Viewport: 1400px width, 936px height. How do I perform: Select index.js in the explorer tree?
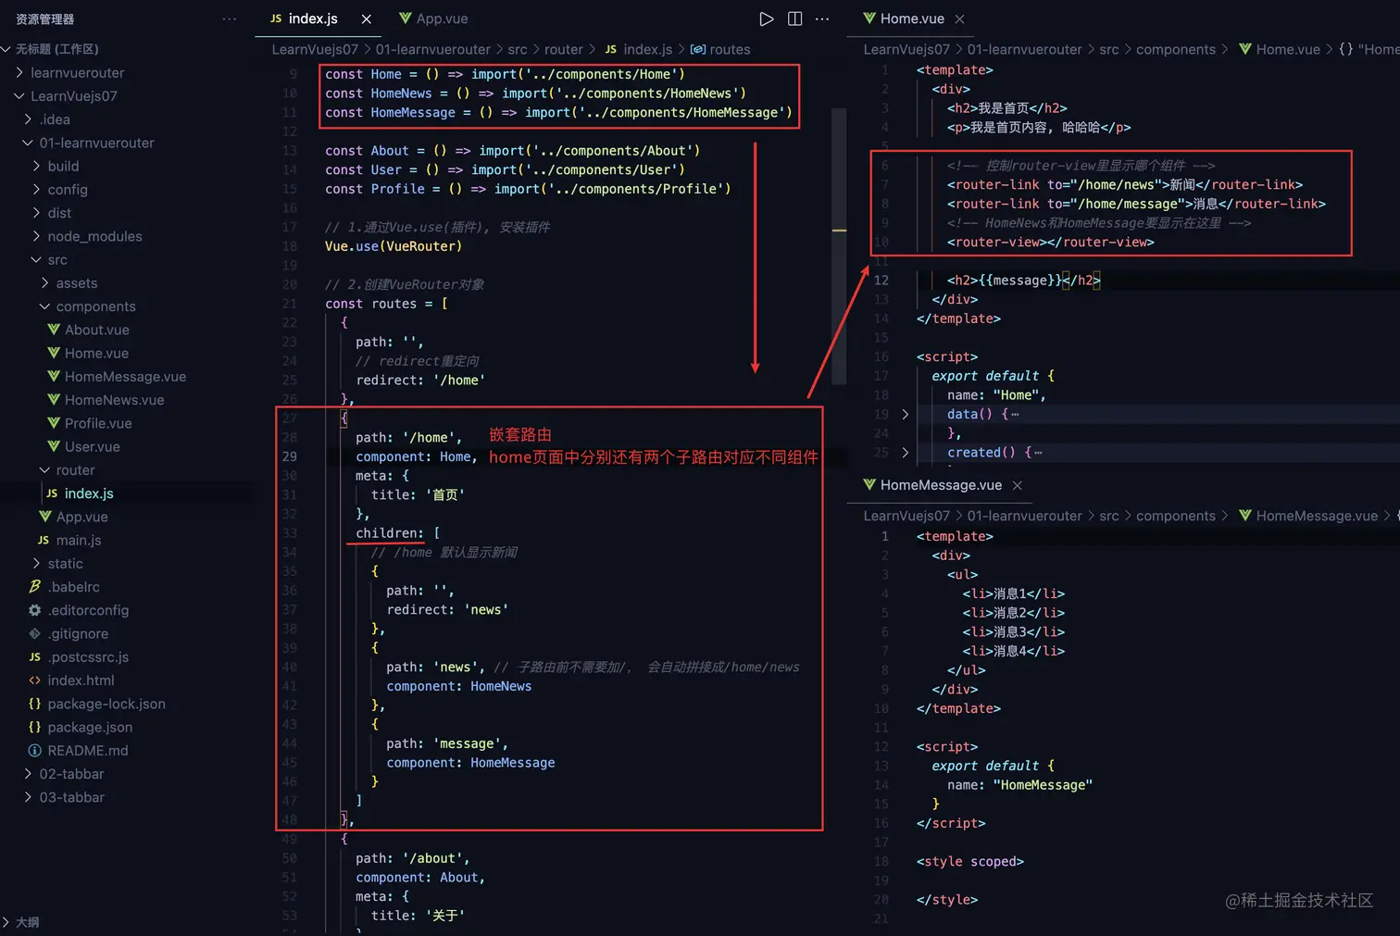tap(89, 493)
